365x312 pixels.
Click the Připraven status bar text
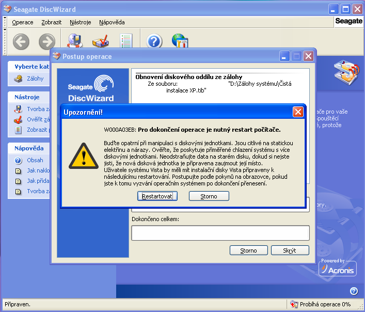click(18, 304)
